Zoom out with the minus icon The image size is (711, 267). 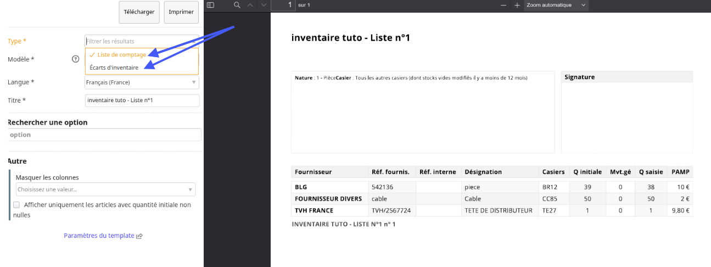(x=503, y=5)
